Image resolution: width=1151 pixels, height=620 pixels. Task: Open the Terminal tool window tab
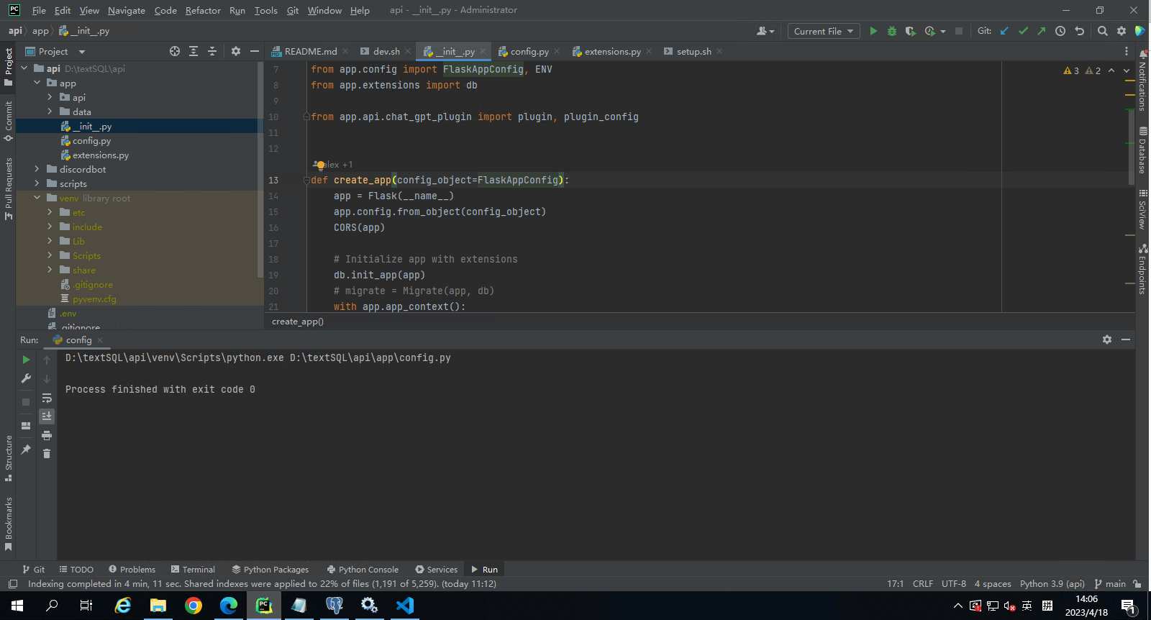tap(193, 569)
